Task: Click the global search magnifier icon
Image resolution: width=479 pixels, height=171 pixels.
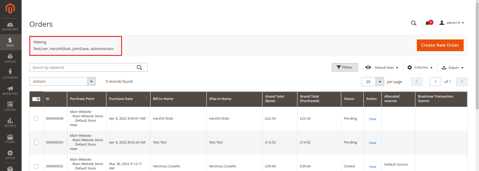Action: click(x=414, y=23)
